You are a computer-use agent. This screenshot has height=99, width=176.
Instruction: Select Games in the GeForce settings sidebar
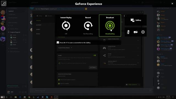[x=38, y=29]
